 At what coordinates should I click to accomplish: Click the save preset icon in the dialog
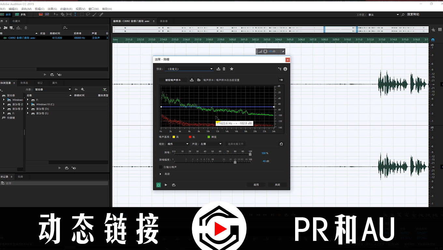pos(218,69)
